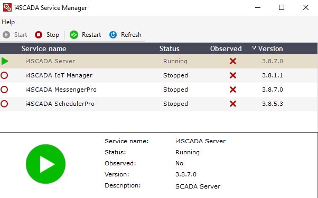Sort by Service name column header
318x198 pixels.
44,49
